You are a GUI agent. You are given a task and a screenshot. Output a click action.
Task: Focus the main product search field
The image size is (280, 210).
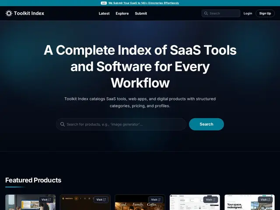tap(121, 124)
